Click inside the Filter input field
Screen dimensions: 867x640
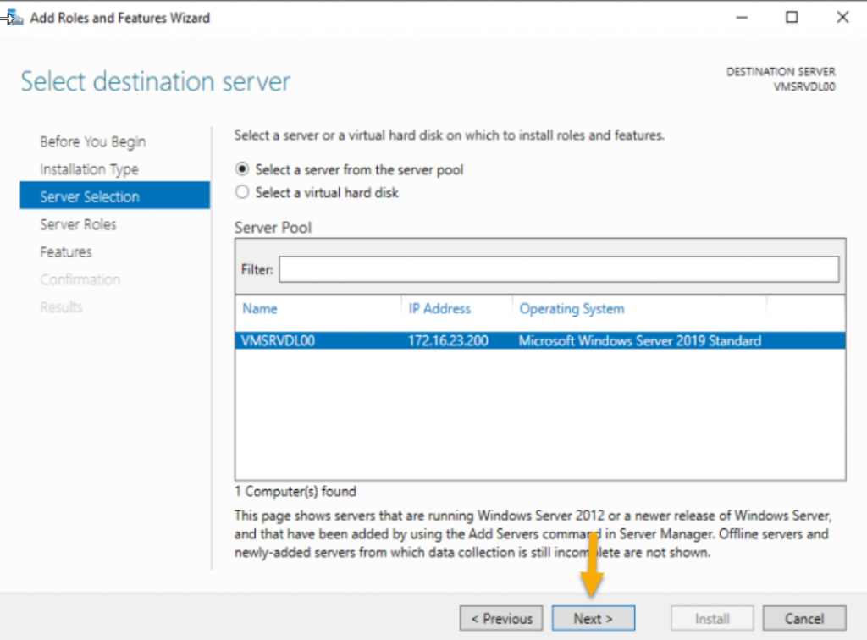(x=559, y=269)
